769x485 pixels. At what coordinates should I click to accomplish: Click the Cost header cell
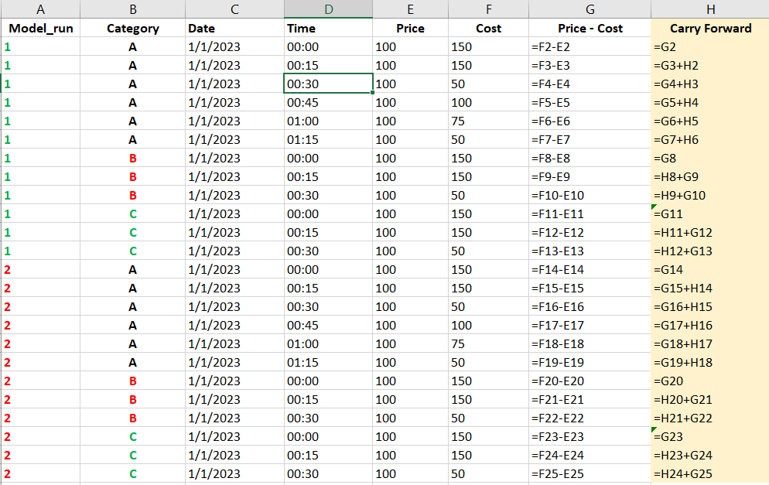click(x=488, y=29)
